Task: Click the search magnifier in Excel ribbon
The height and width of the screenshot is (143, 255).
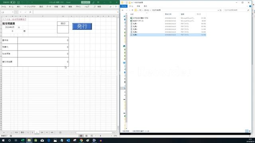Action: pos(94,7)
